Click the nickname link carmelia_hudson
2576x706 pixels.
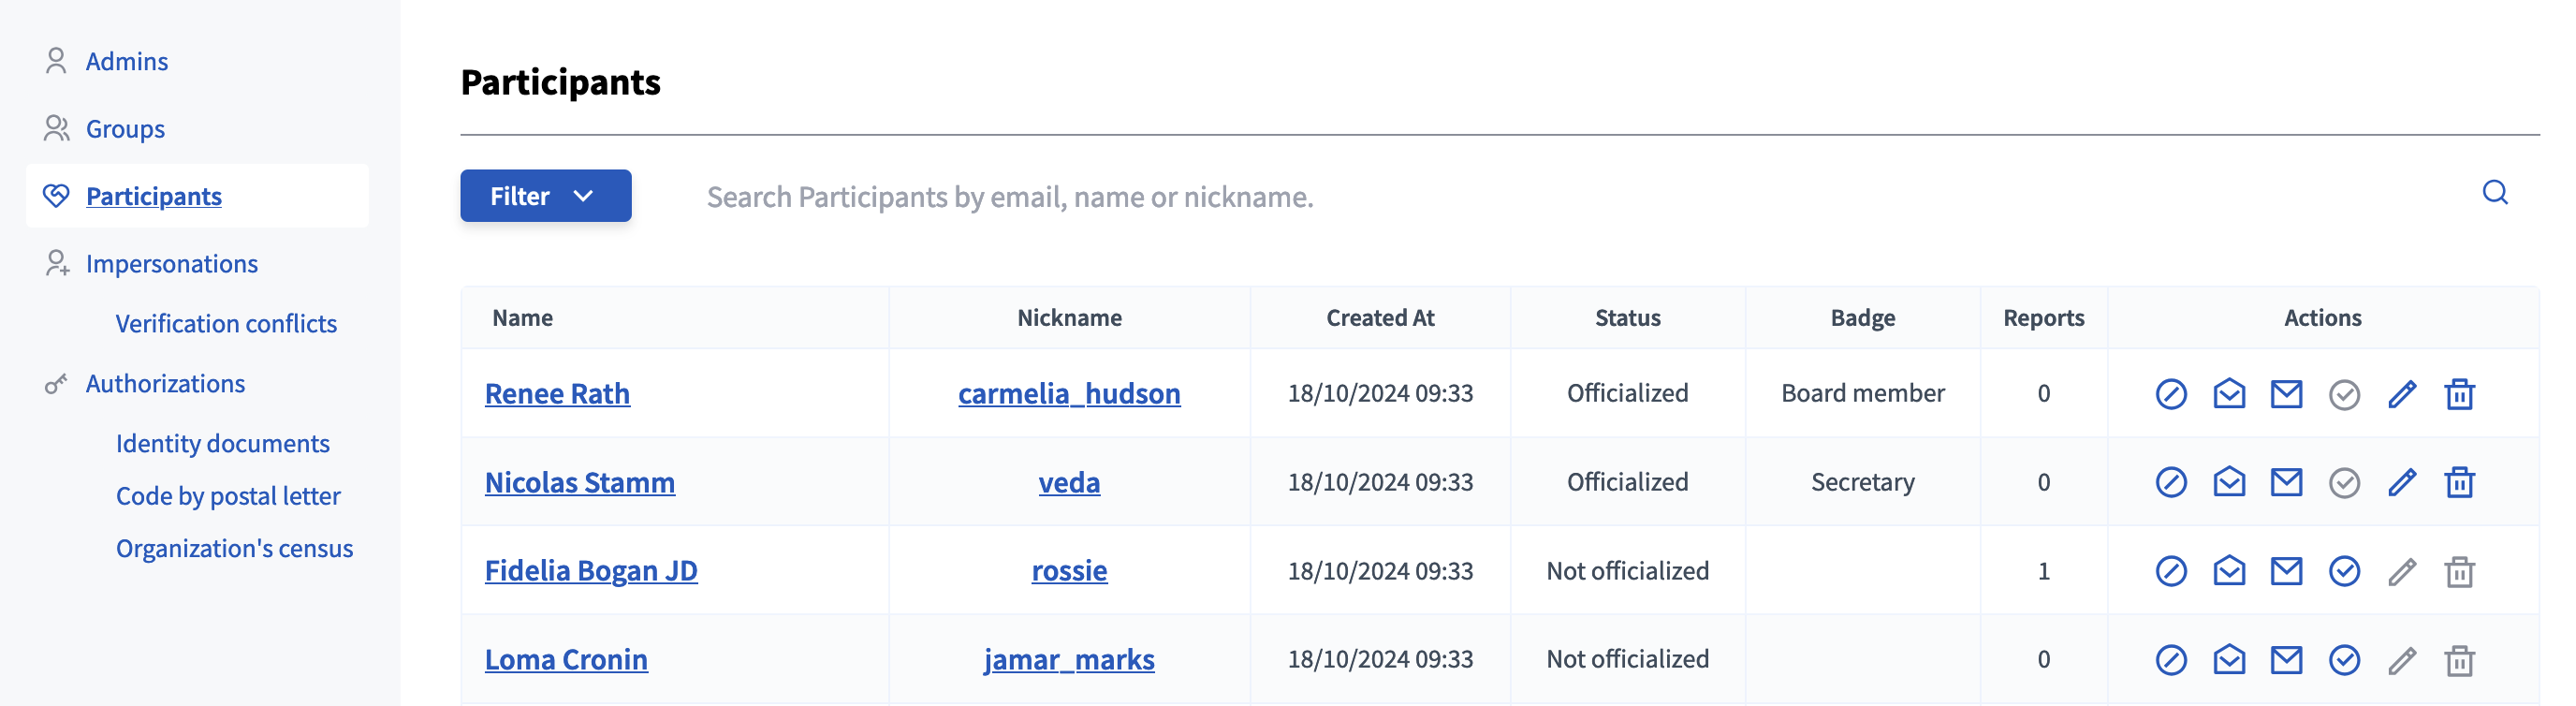pyautogui.click(x=1069, y=393)
